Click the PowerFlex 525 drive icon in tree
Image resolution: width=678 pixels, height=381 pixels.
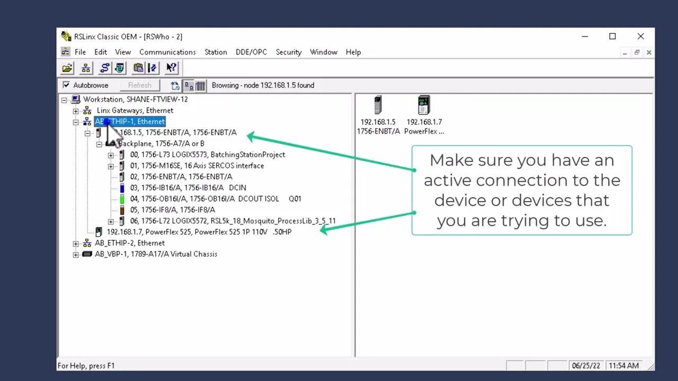point(99,232)
